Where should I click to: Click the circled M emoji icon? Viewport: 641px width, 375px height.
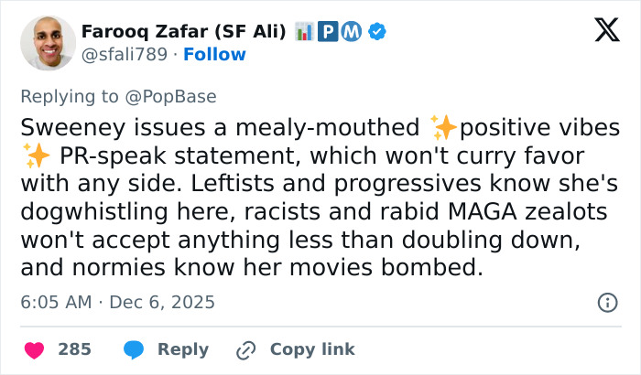pyautogui.click(x=353, y=32)
